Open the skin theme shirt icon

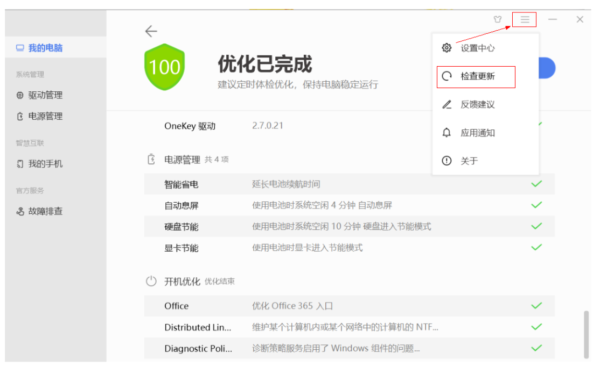coord(498,19)
